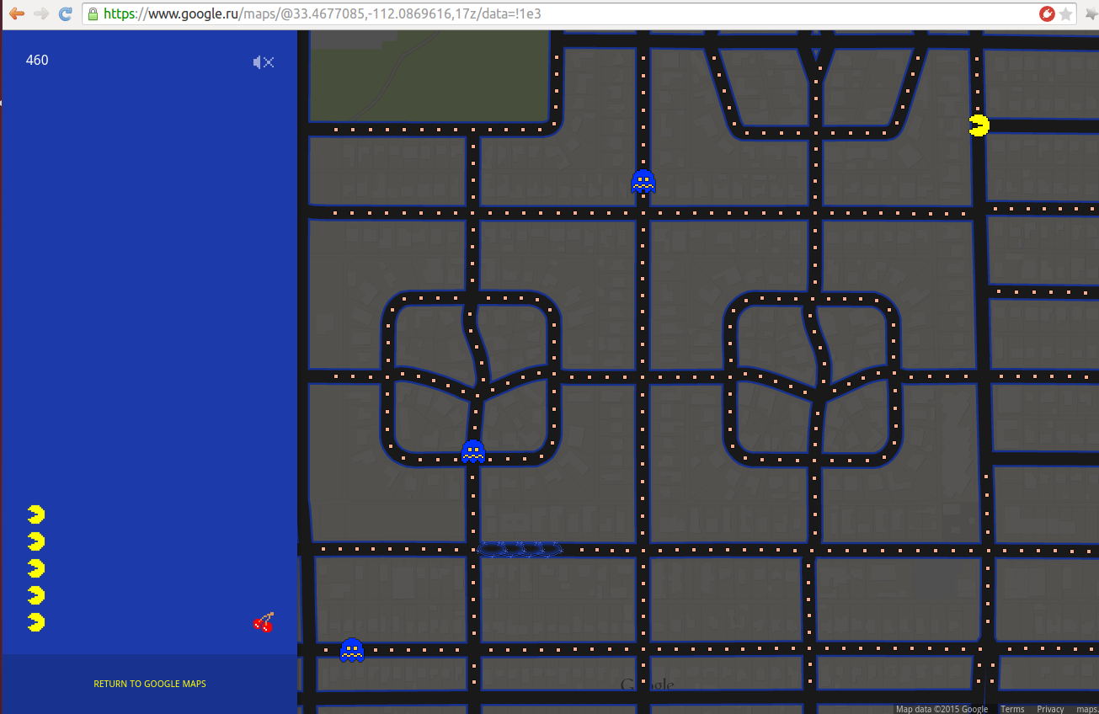The image size is (1099, 714).
Task: Open the Terms link at bottom
Action: coord(1012,709)
